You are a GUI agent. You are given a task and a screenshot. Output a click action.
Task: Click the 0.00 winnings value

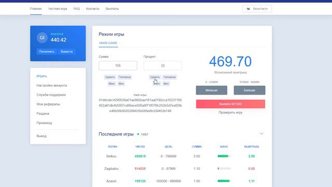point(252,169)
